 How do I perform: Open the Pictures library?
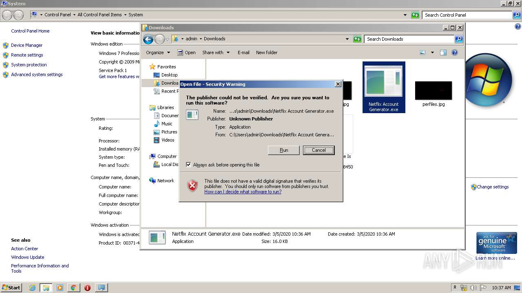pos(165,132)
